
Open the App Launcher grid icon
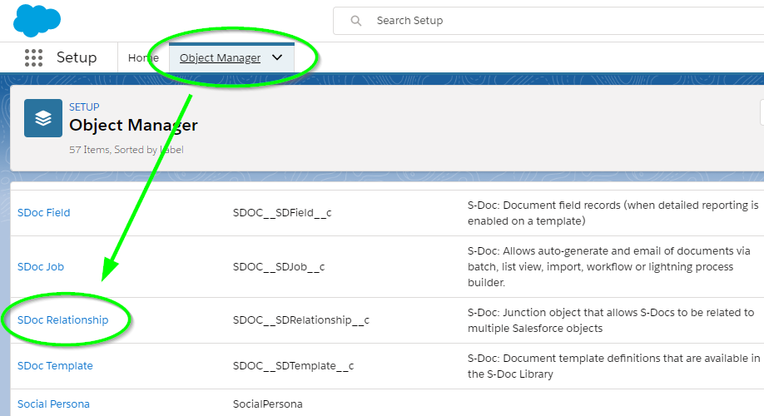(33, 57)
